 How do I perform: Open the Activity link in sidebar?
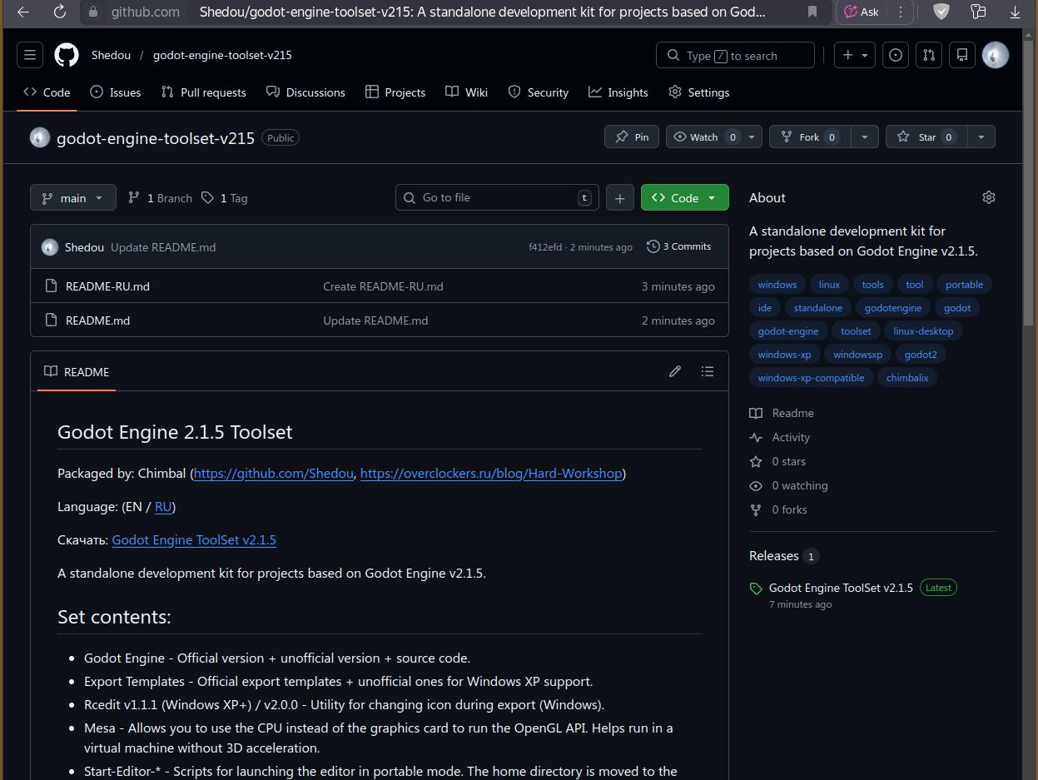pos(791,437)
